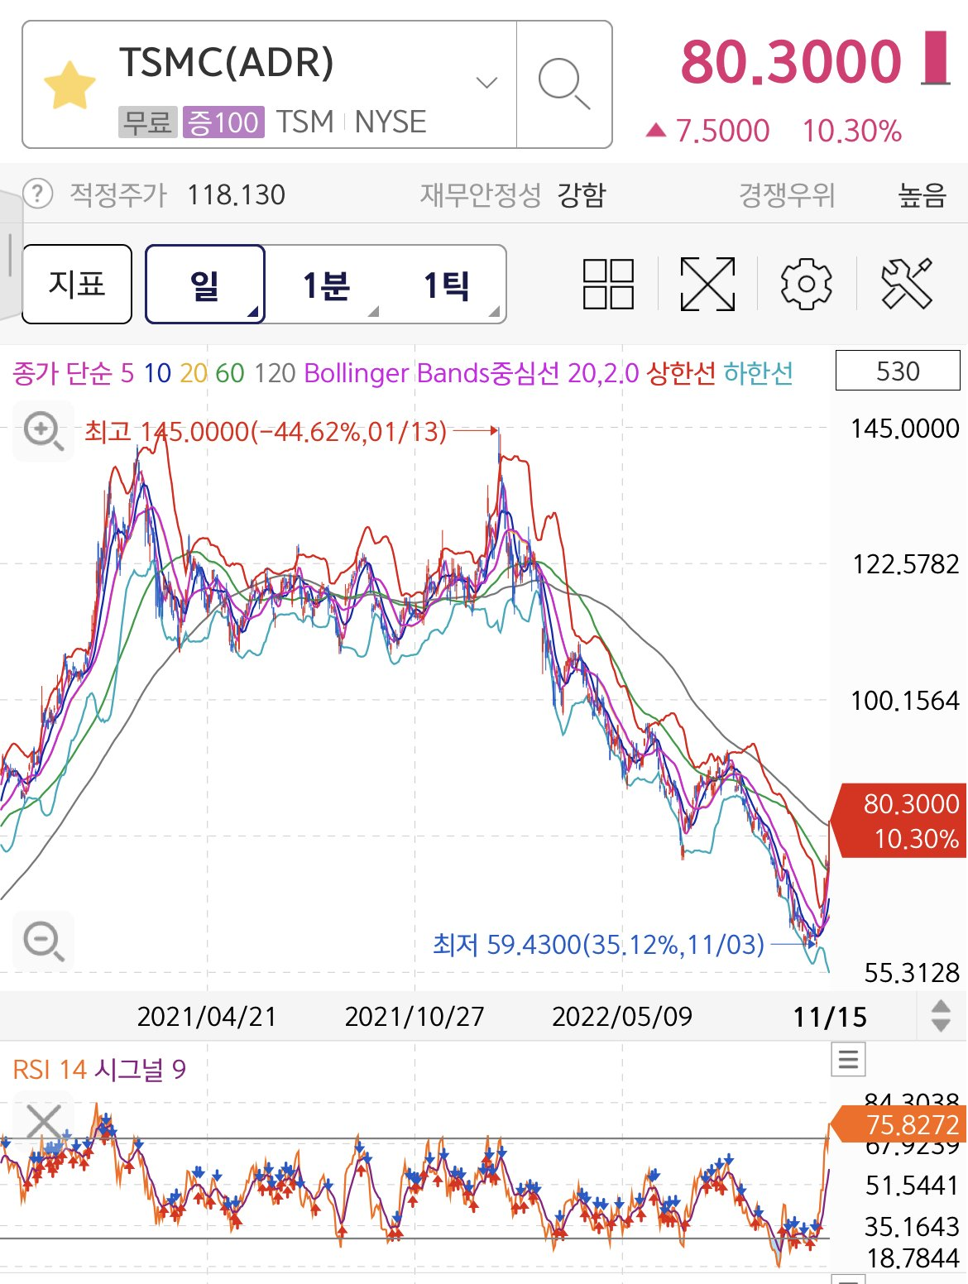
Task: Expand the TSMC(ADR) stock selector dropdown
Action: [x=487, y=82]
